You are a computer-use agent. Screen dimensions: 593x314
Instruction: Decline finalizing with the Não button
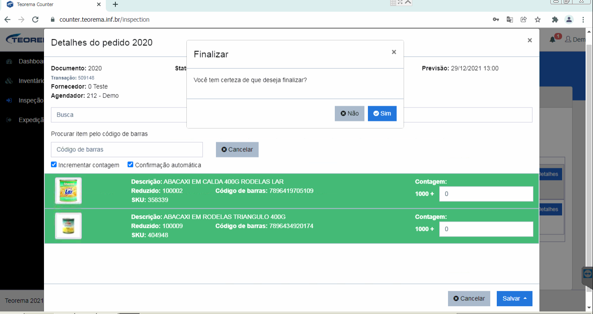pyautogui.click(x=349, y=114)
